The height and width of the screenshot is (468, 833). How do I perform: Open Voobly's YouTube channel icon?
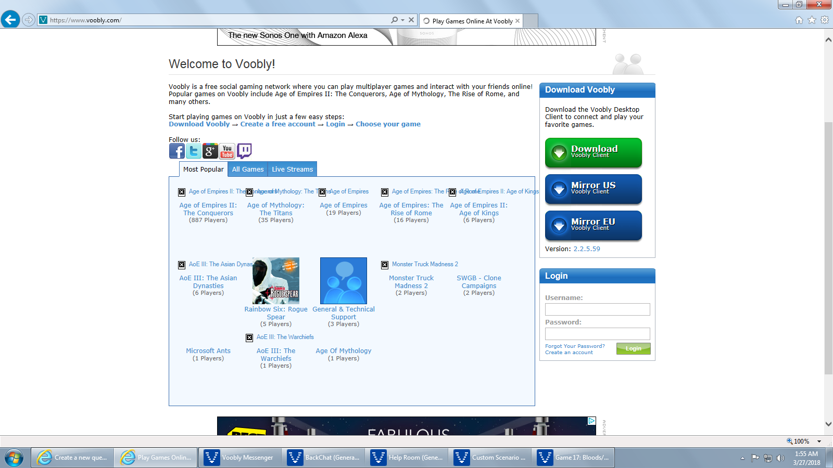[227, 151]
